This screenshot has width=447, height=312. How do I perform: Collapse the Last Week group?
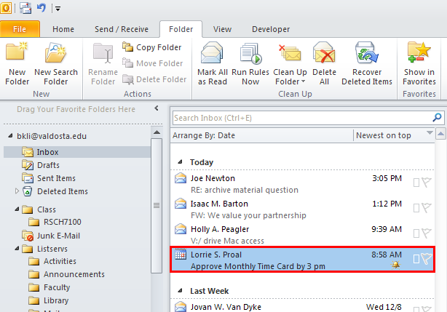(x=180, y=291)
